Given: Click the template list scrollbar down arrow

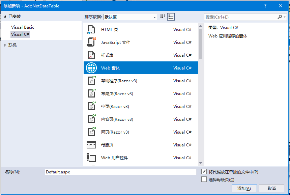Looking at the screenshot, I should [201, 163].
